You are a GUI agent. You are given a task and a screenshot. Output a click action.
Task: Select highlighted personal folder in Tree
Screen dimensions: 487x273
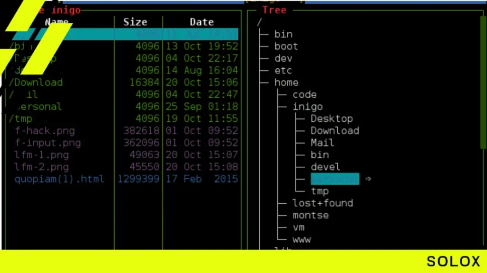click(335, 179)
